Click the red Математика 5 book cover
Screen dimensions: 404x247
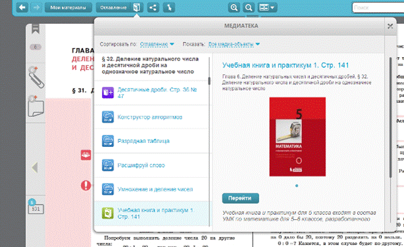coord(297,136)
